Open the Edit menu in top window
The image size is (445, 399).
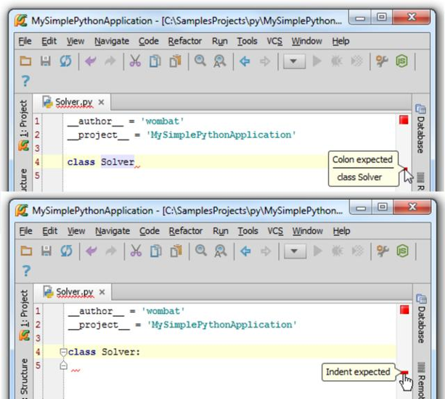coord(49,41)
